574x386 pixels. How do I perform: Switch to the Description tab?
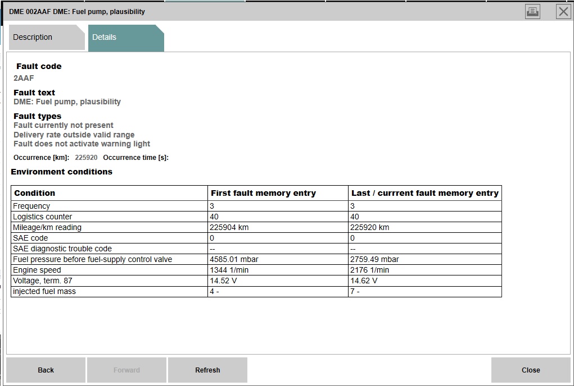click(x=33, y=38)
